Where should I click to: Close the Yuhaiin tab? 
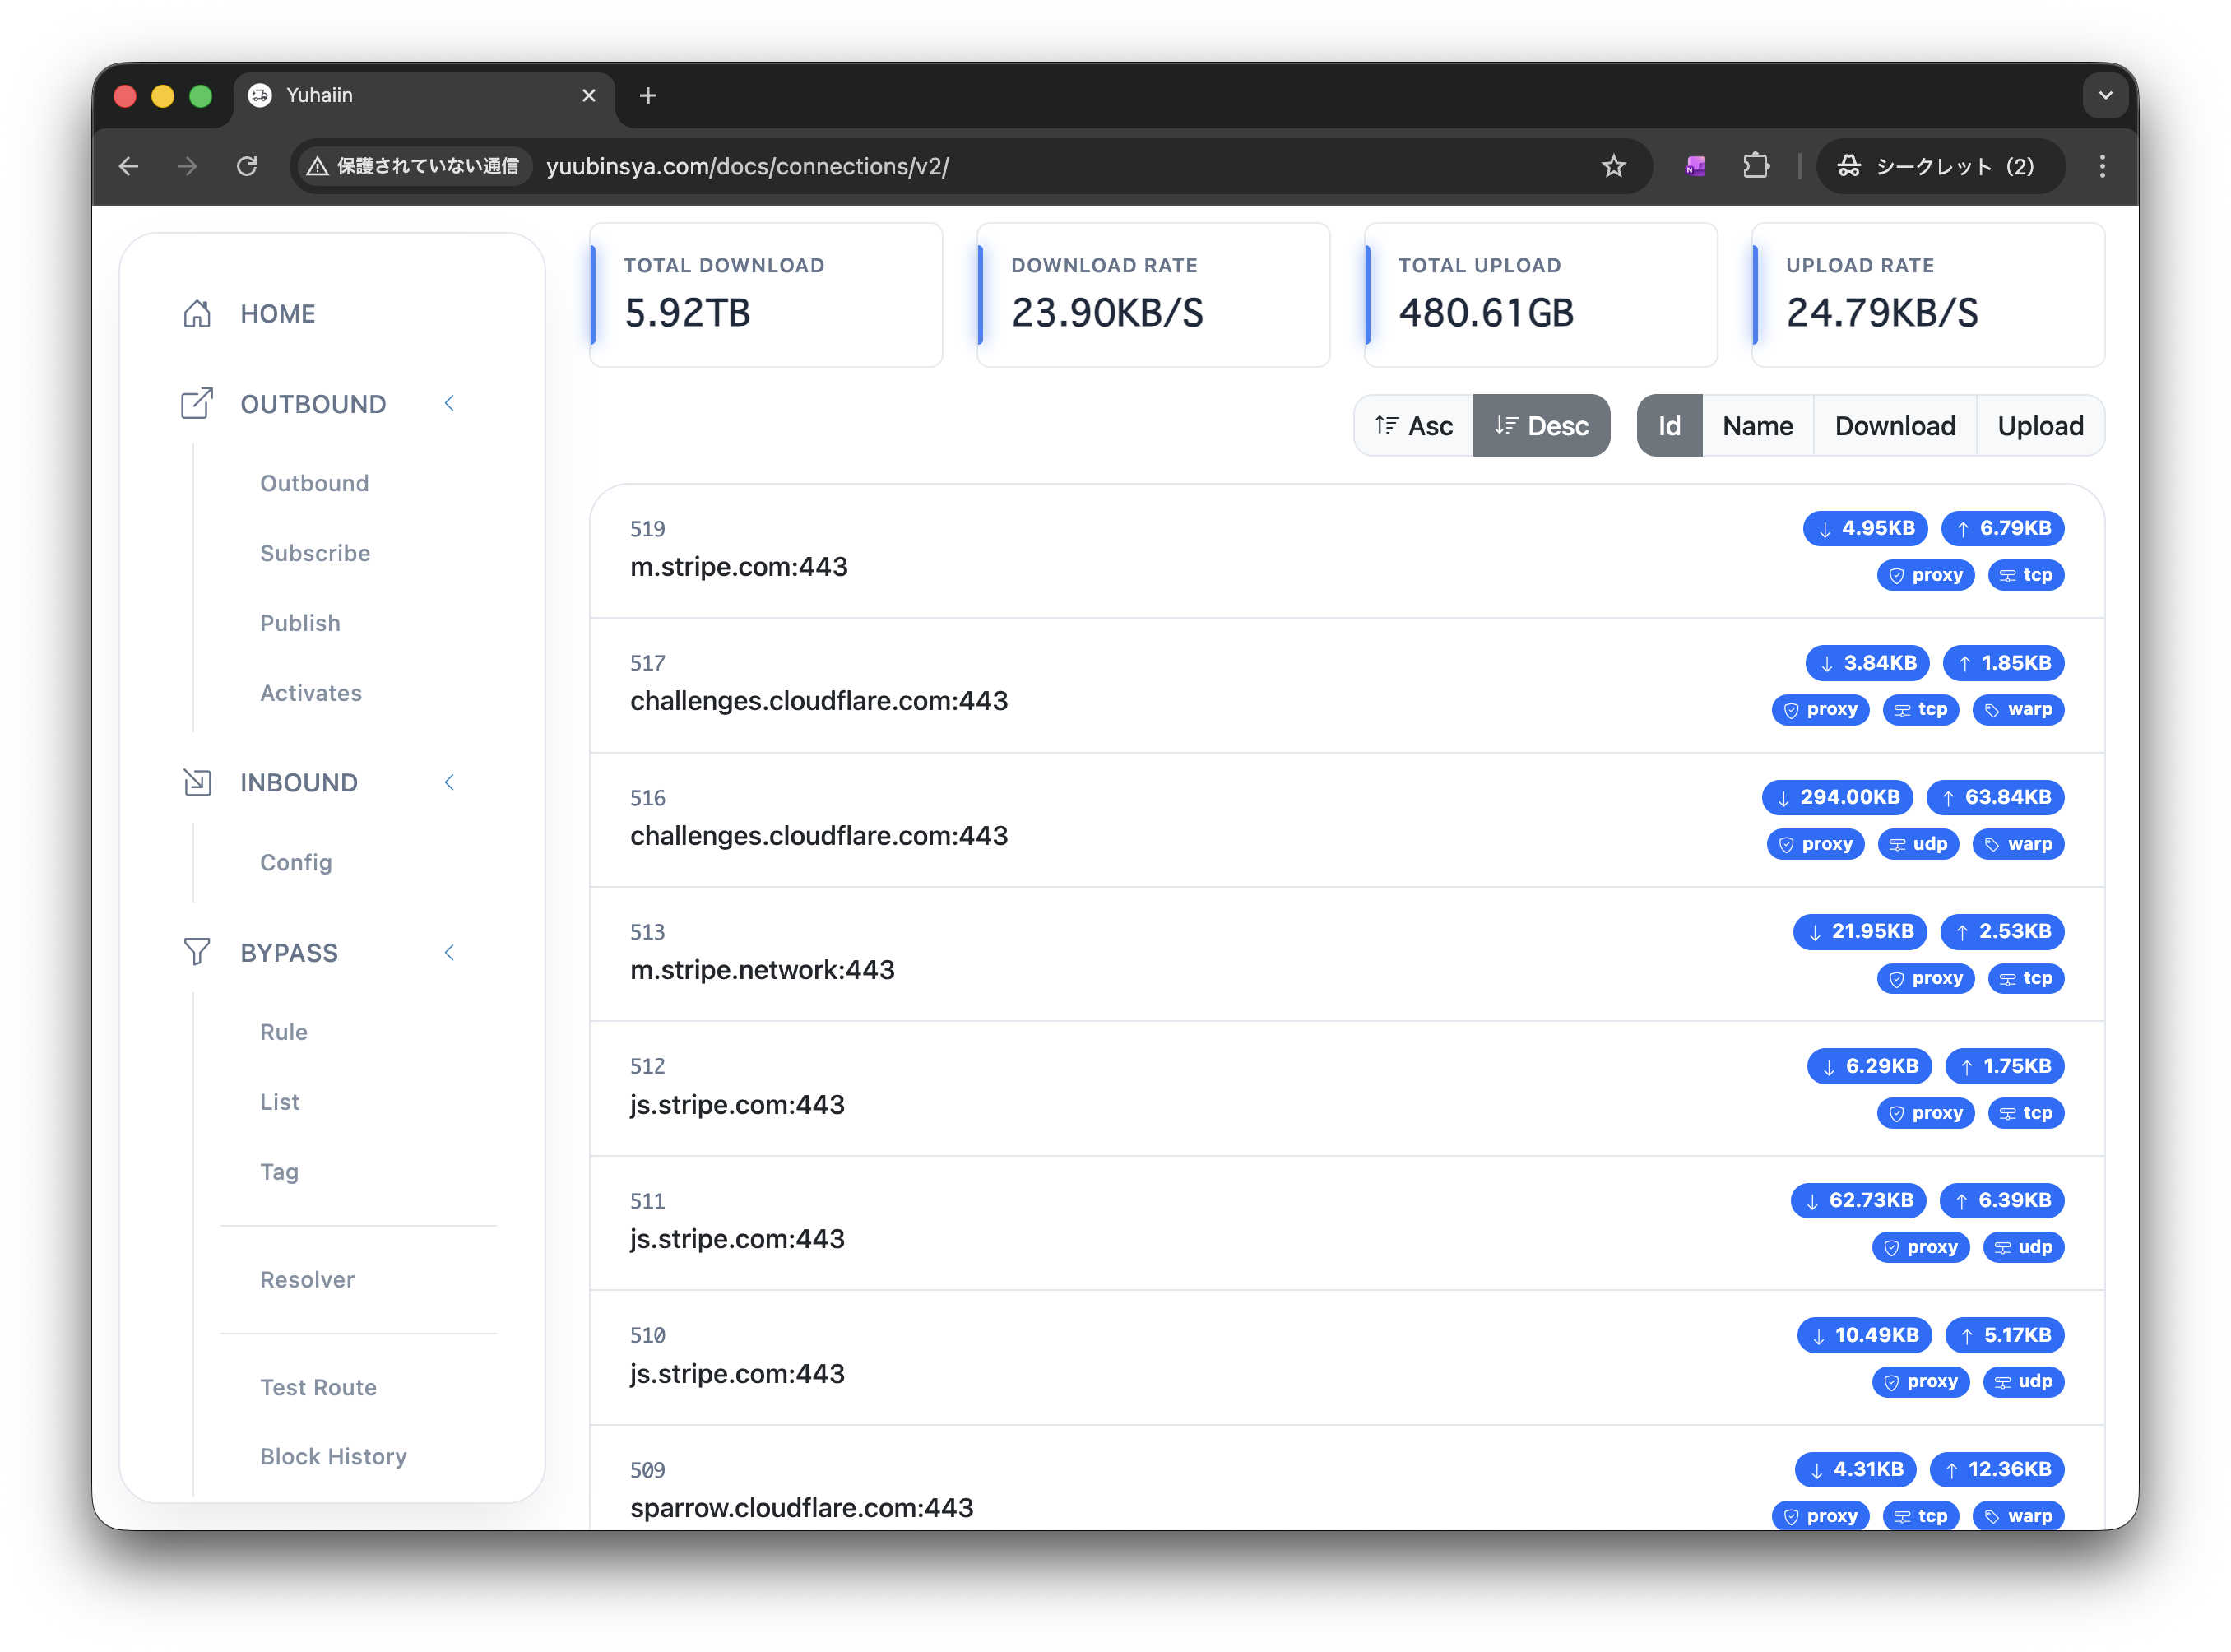589,95
